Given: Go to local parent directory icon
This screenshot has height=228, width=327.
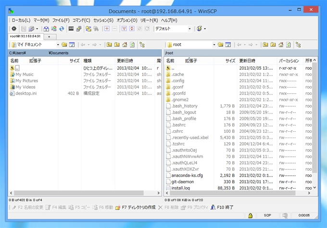Looking at the screenshot, I should [x=109, y=44].
